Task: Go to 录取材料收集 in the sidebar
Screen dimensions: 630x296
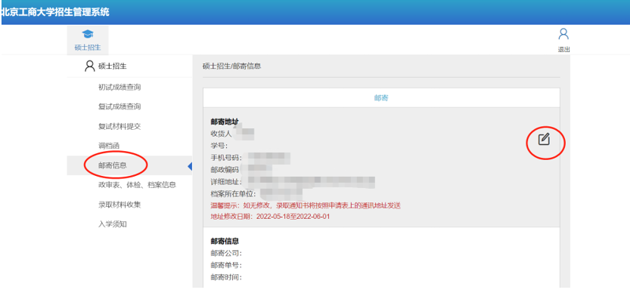Action: coord(119,205)
